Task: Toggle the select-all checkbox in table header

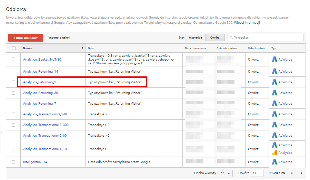Action: point(14,48)
